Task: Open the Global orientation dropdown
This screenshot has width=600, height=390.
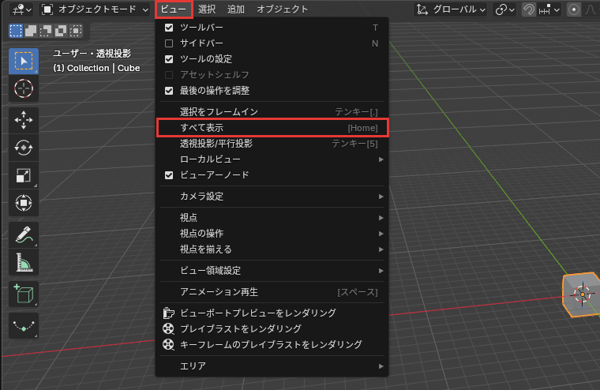Action: pos(452,9)
